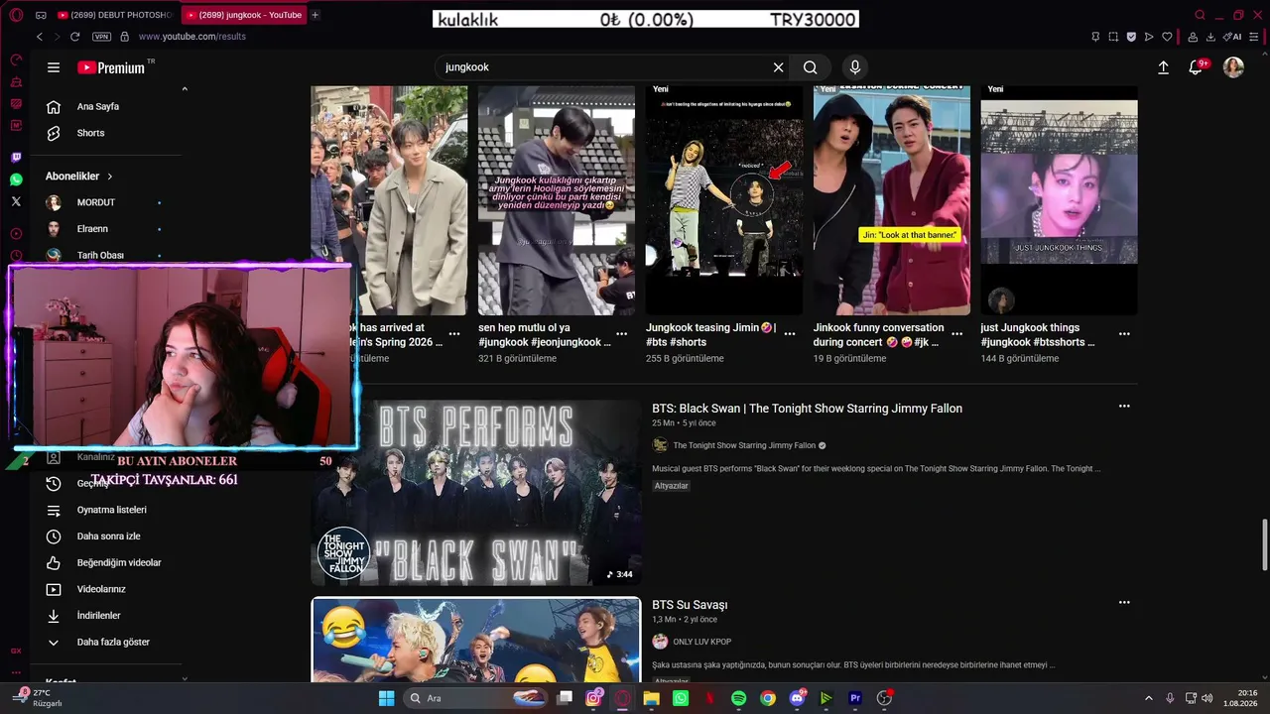
Task: Open Discord from the taskbar
Action: click(798, 698)
